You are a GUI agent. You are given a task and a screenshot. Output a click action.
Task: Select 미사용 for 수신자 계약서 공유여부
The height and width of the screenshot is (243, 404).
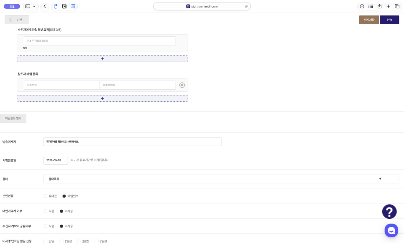pyautogui.click(x=61, y=226)
